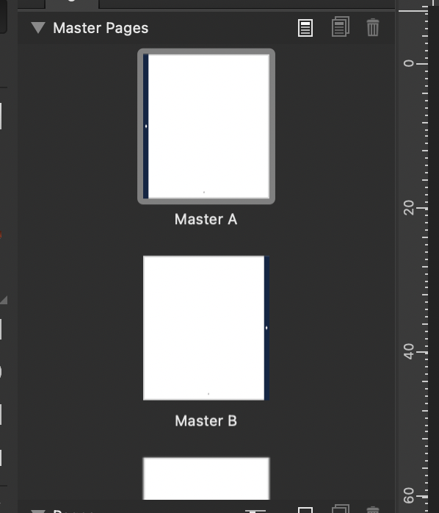Click the dark blue strip on Master B
This screenshot has height=513, width=439.
click(266, 328)
